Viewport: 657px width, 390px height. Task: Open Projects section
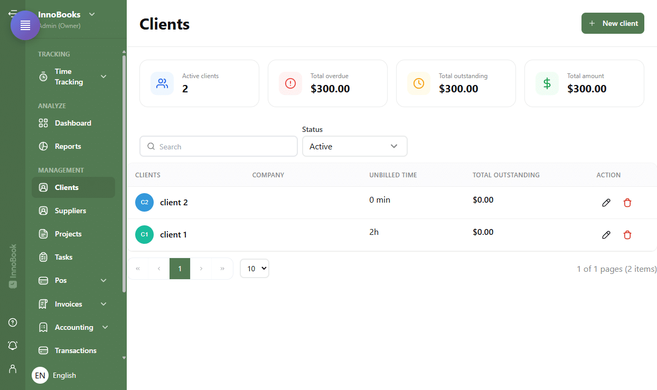pos(73,234)
